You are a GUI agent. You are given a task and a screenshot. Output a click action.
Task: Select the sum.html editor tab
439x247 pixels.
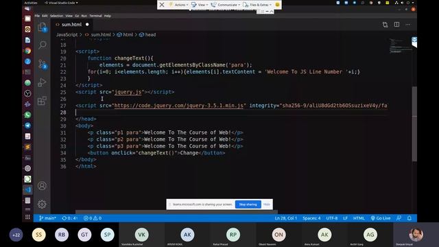coord(71,25)
